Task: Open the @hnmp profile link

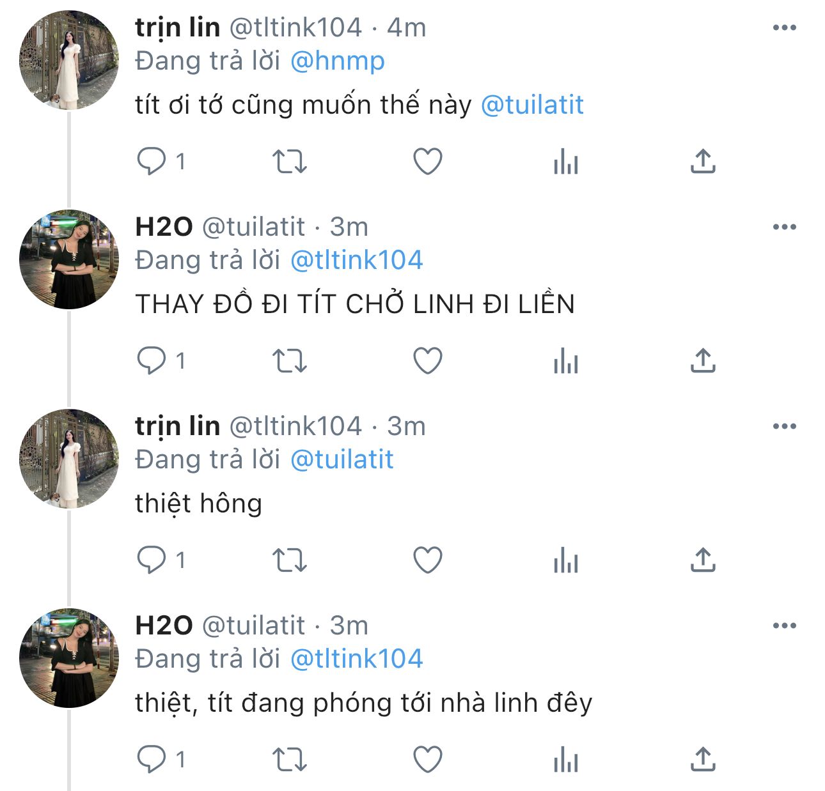Action: pos(337,61)
